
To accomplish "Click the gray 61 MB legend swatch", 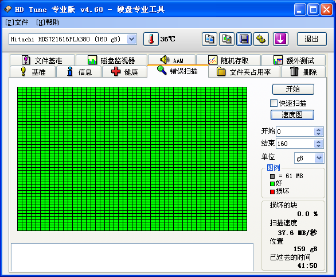I will (x=272, y=176).
